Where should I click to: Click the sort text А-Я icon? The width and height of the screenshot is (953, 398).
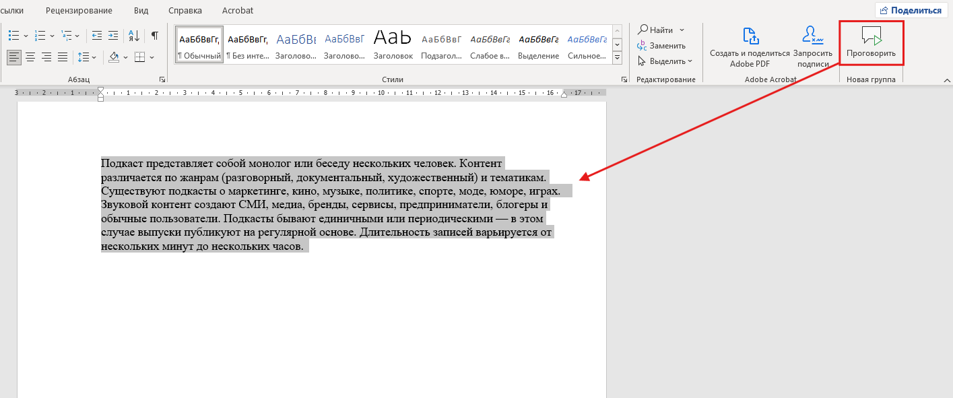134,36
